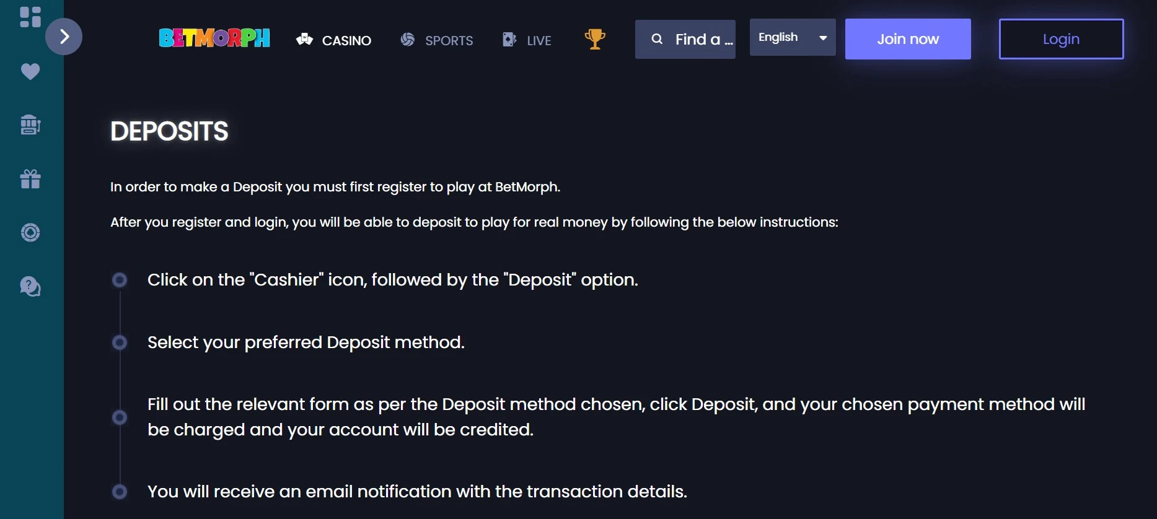Open live casino via the poker chip icon
Viewport: 1157px width, 519px height.
point(29,232)
